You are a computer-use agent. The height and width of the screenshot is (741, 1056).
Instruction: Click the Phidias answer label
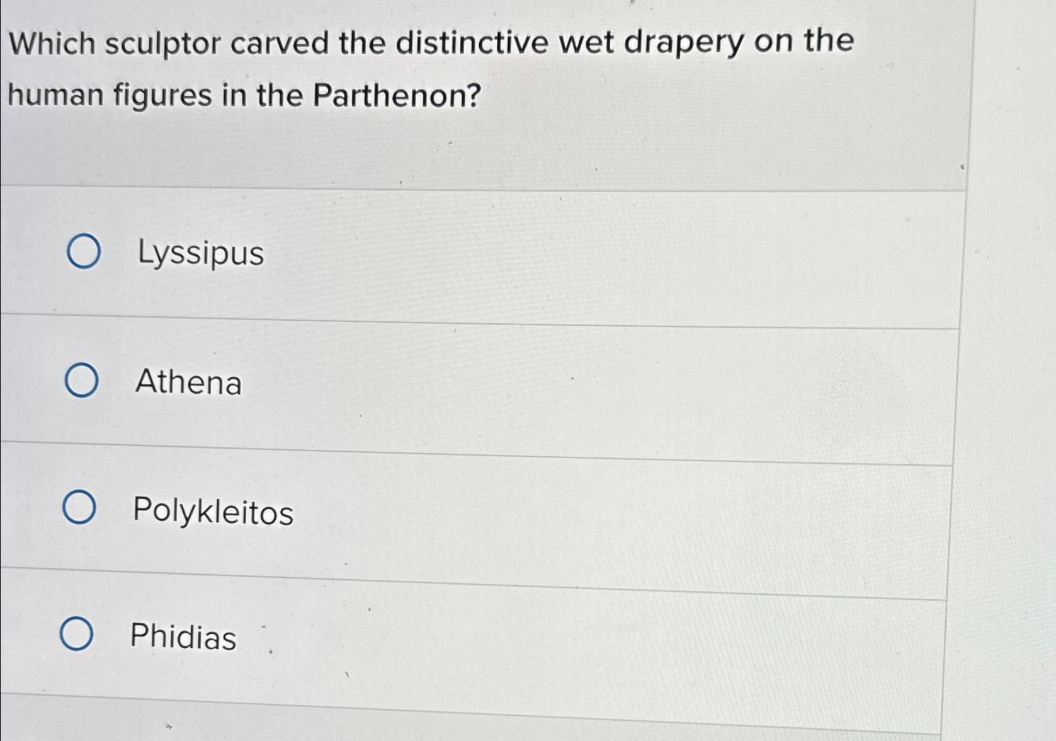coord(182,638)
